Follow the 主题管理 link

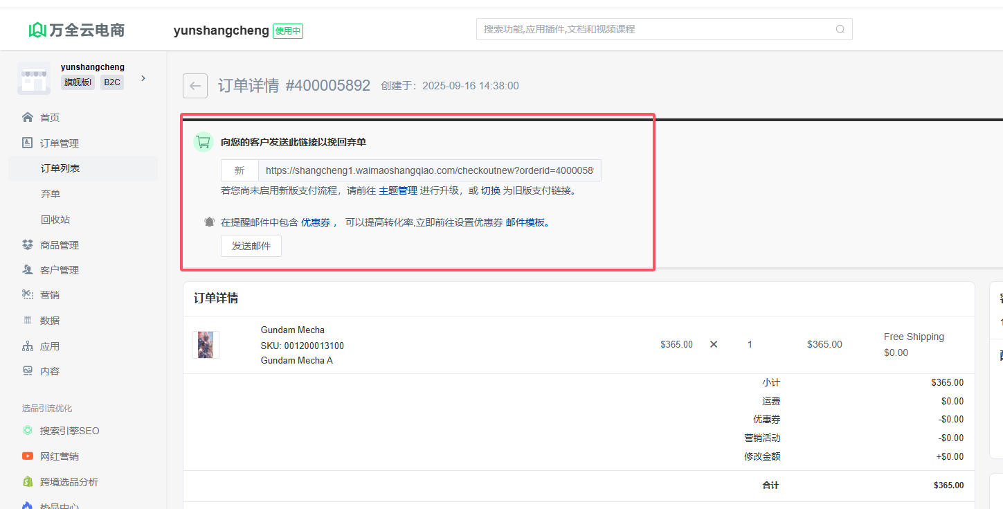coord(398,190)
